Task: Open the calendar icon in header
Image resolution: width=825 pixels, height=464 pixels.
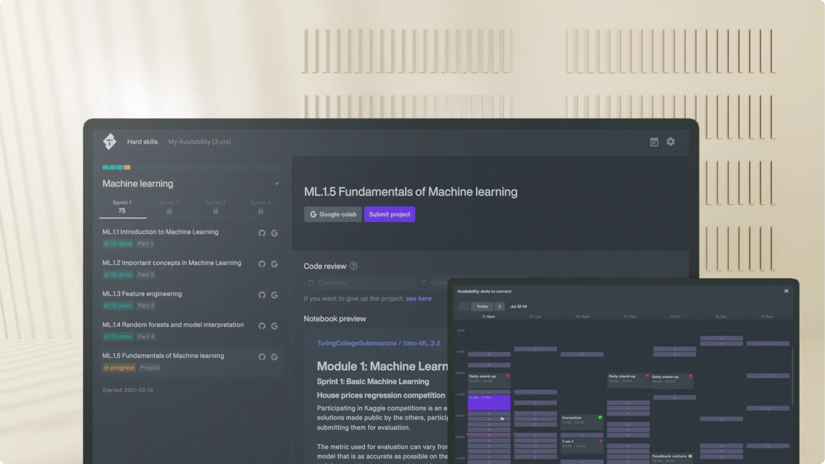Action: (654, 142)
